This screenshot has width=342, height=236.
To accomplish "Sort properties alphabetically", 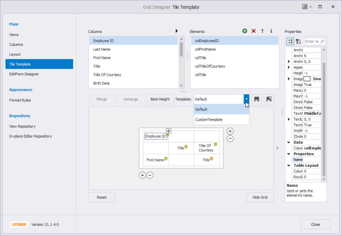I will pos(298,41).
